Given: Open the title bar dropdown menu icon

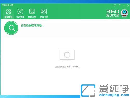Looking at the screenshot, I should 119,5.
